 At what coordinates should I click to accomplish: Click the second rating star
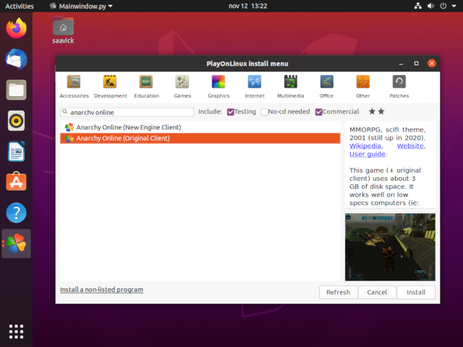(381, 111)
